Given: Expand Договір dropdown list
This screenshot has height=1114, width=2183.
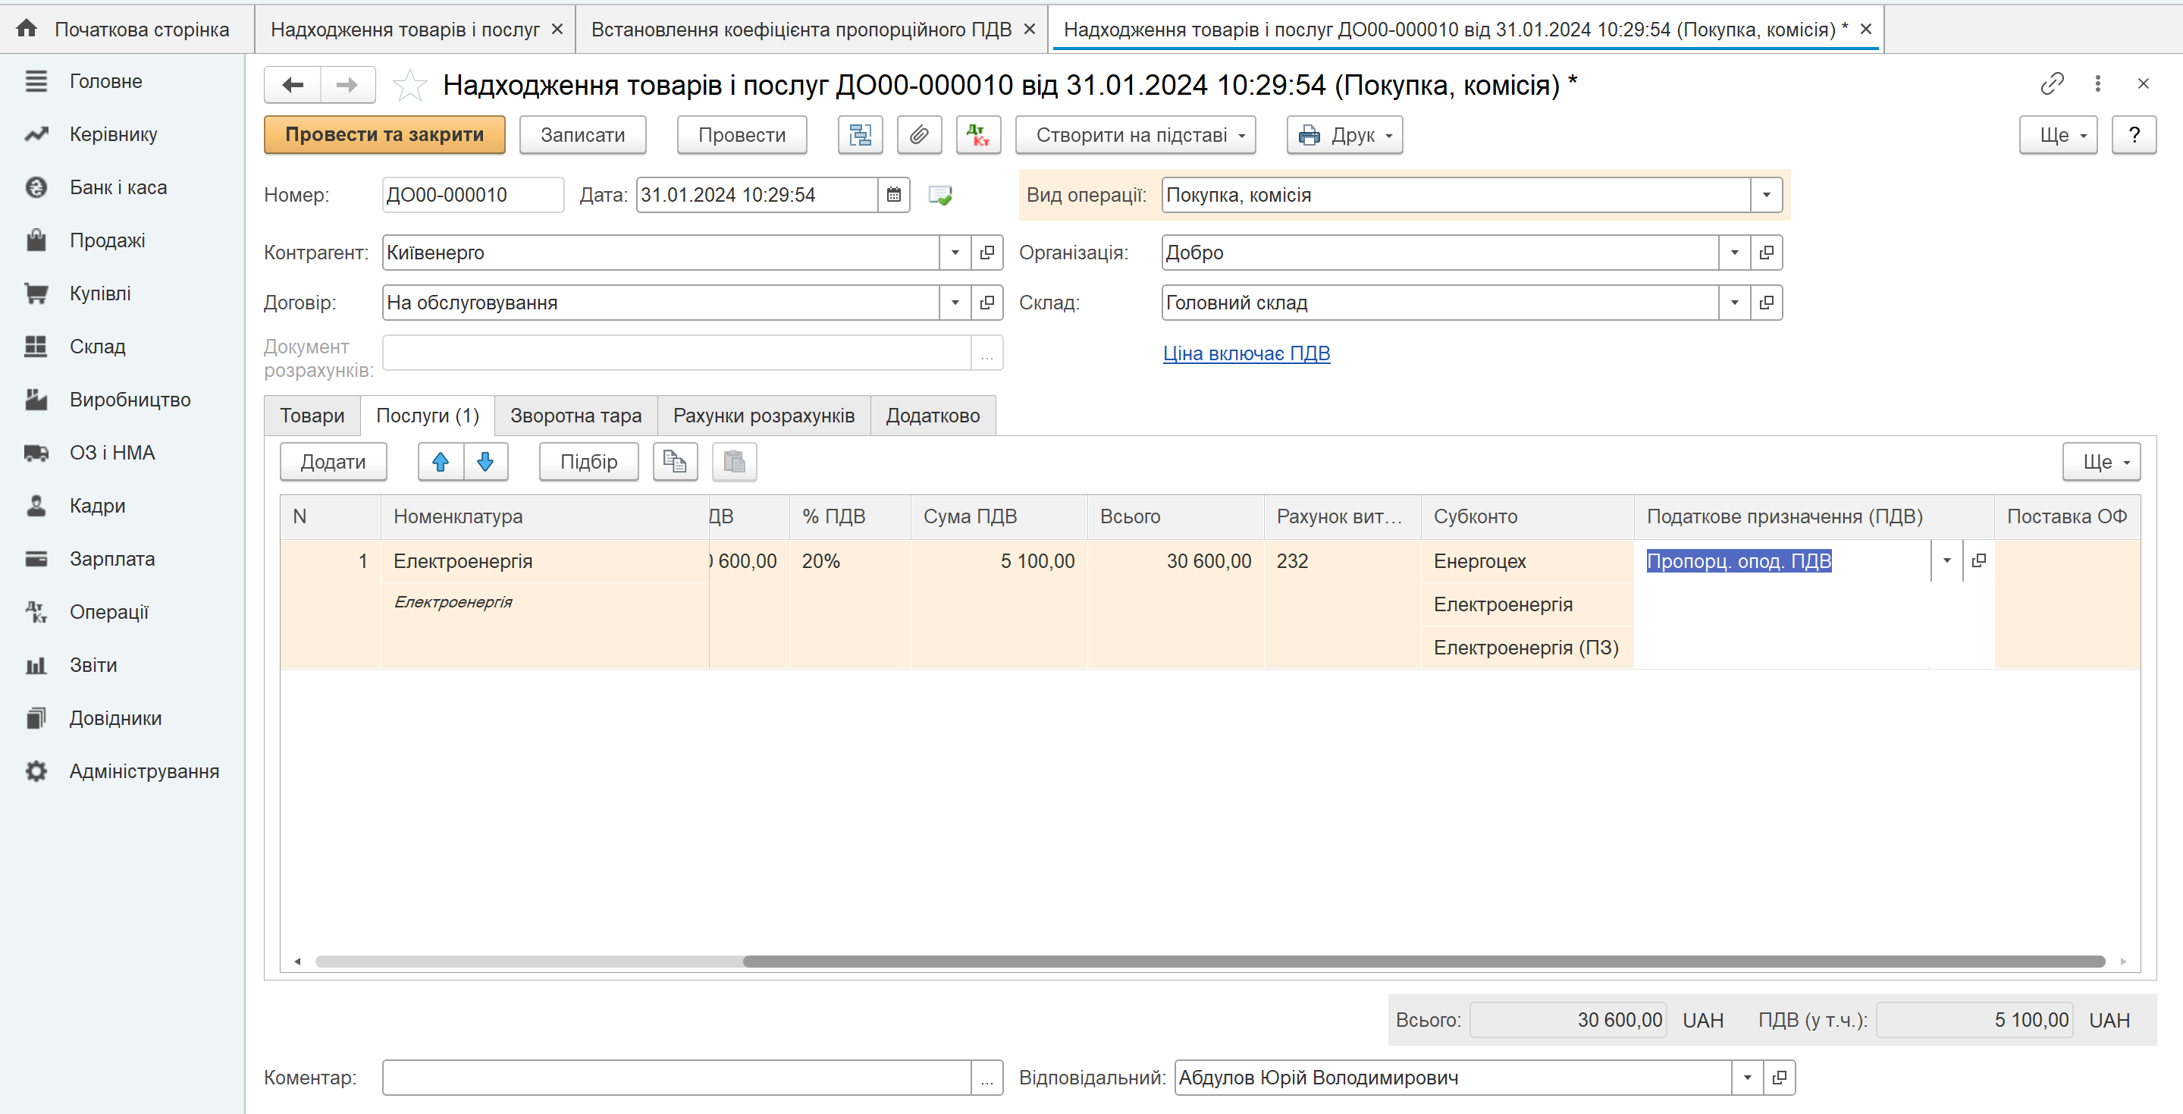Looking at the screenshot, I should (x=955, y=303).
